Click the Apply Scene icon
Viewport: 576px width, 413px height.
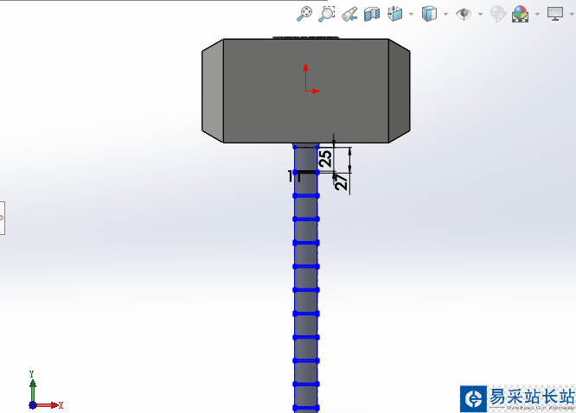pyautogui.click(x=520, y=14)
